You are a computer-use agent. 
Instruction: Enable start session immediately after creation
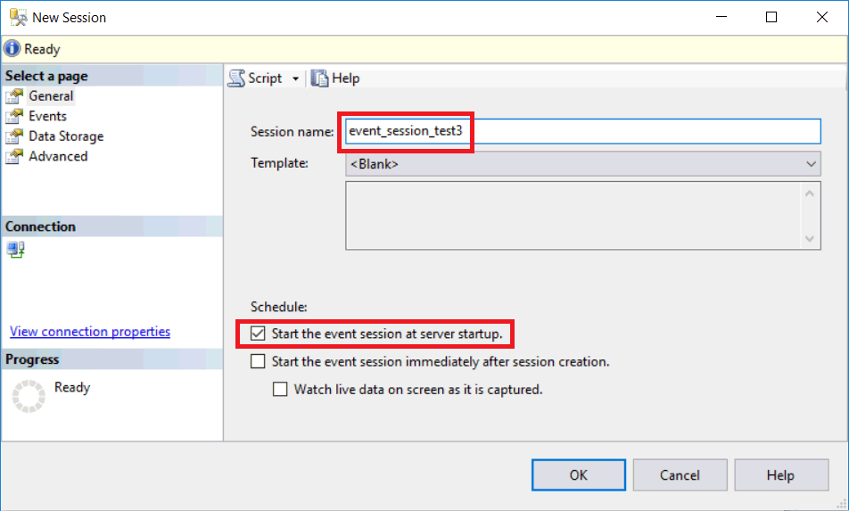(259, 362)
